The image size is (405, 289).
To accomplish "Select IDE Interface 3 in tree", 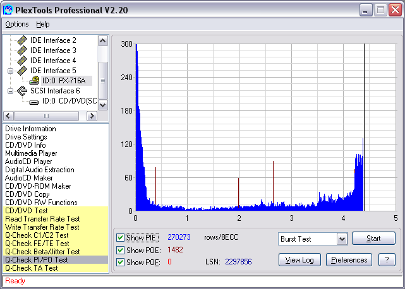I will [x=53, y=50].
